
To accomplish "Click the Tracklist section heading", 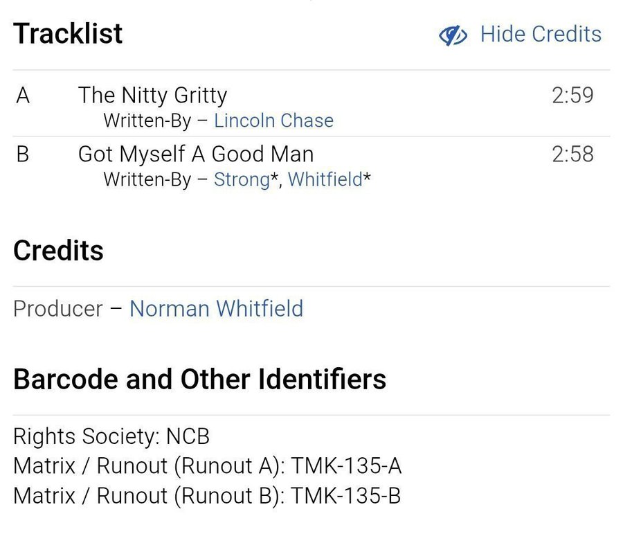I will point(68,33).
